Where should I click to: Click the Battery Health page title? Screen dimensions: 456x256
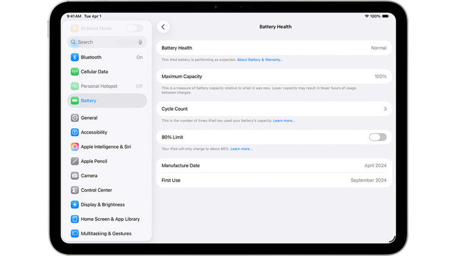(x=275, y=27)
